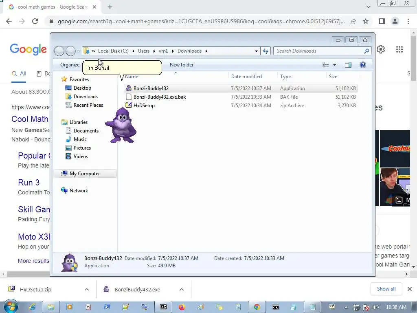Click the blank icon of the .bak file

[x=129, y=97]
